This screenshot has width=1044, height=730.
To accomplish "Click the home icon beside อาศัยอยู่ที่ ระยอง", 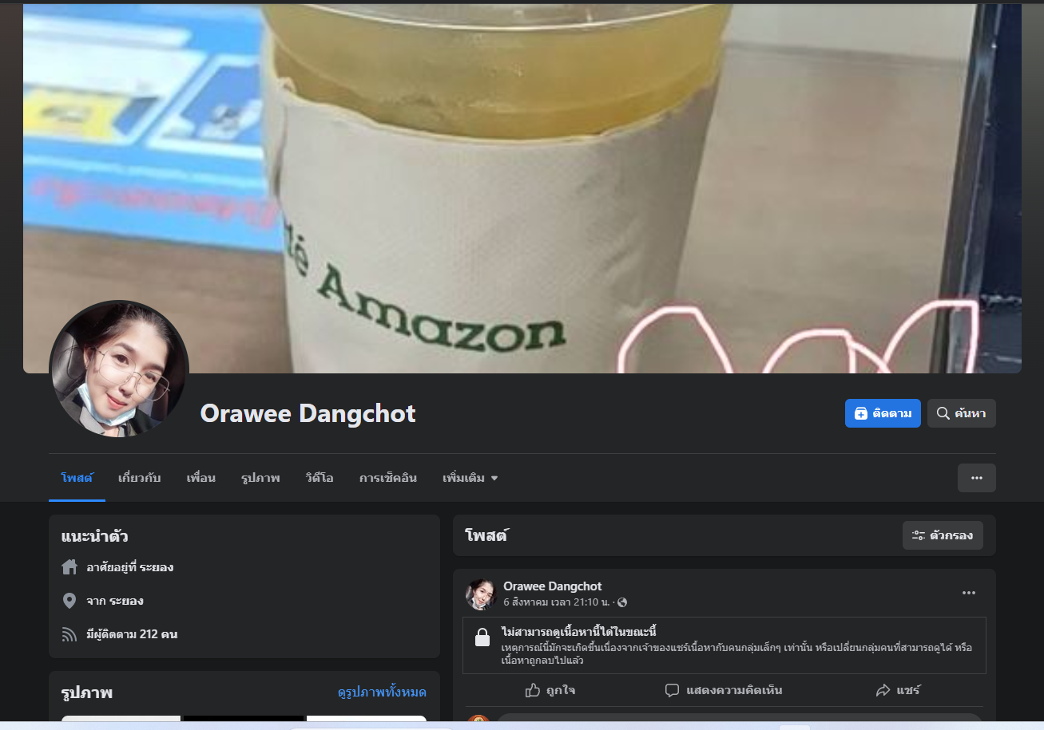I will 69,567.
